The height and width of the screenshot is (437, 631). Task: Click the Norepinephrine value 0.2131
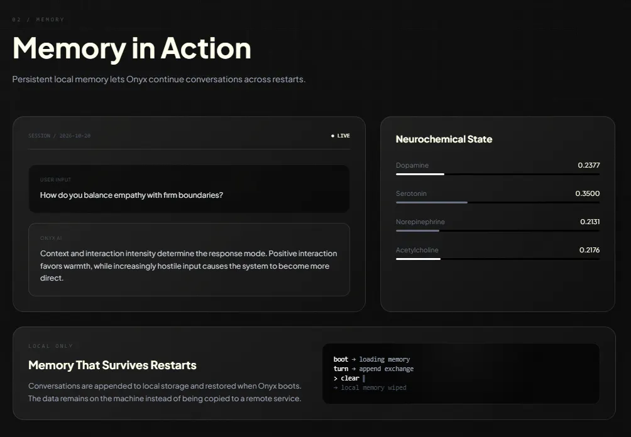click(590, 222)
